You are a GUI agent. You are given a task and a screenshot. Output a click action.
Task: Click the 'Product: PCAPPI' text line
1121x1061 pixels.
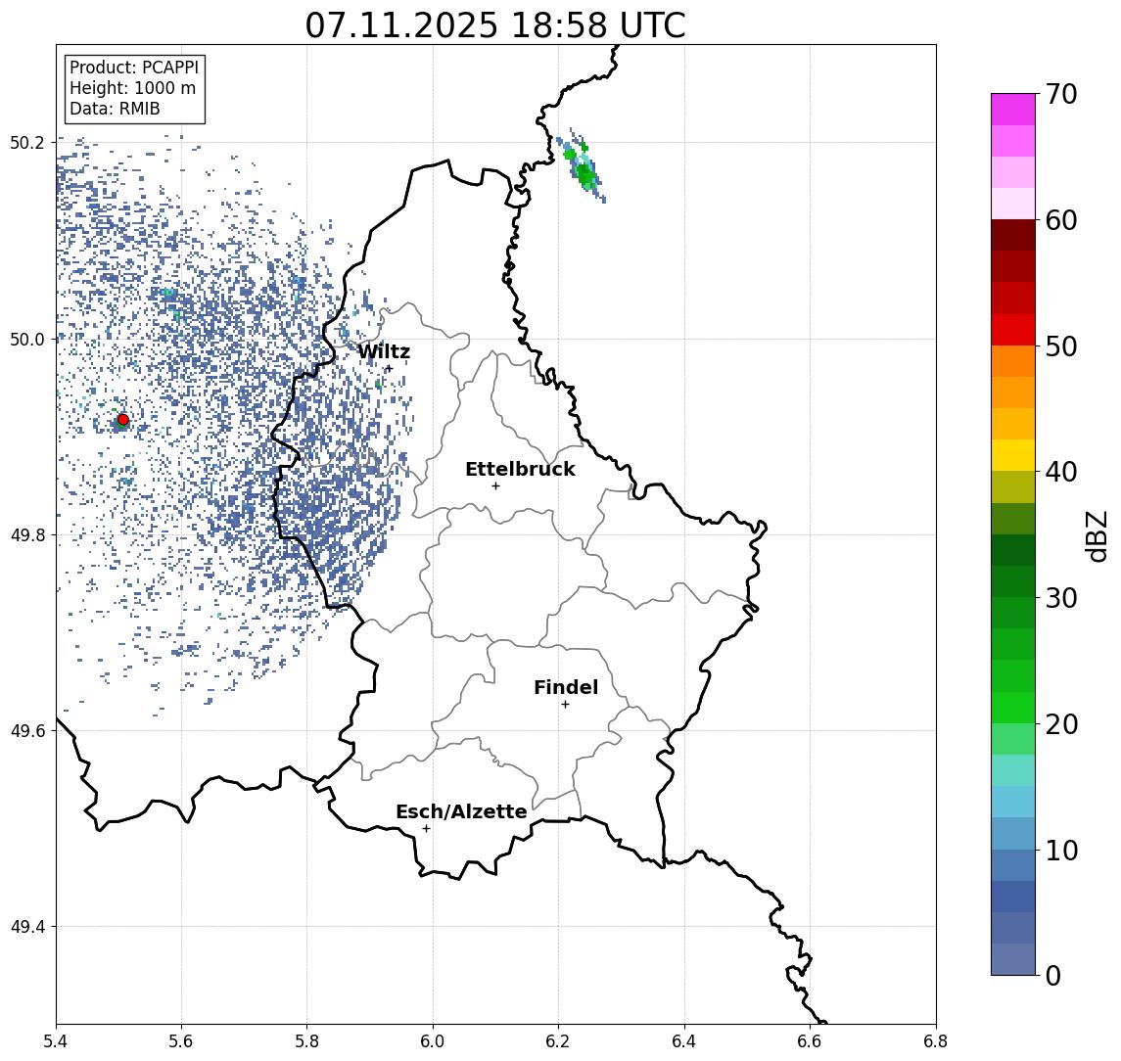click(134, 68)
